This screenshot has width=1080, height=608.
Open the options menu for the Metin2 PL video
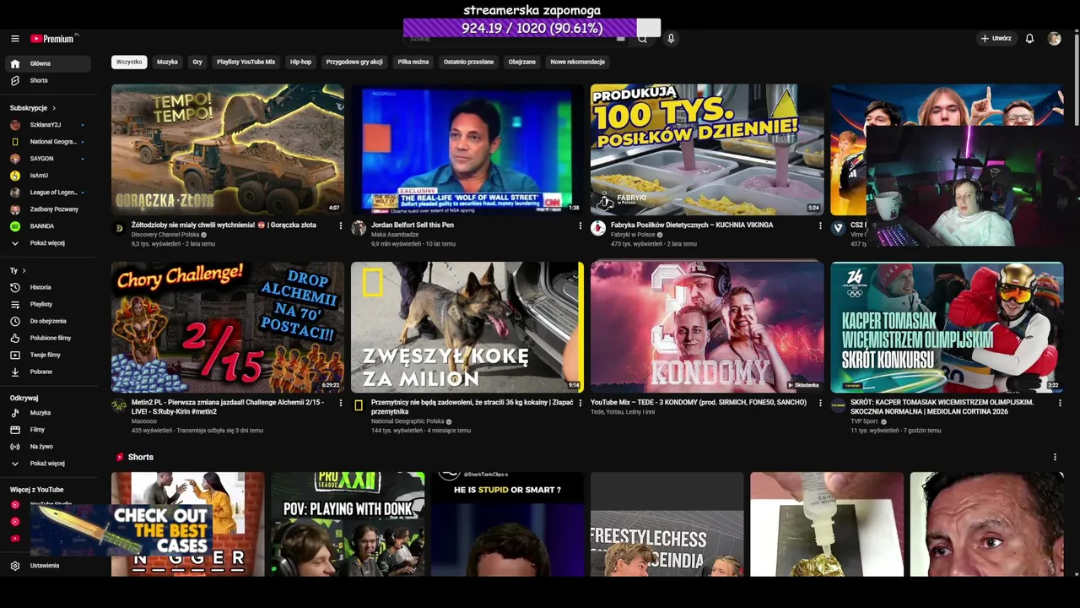pos(341,404)
